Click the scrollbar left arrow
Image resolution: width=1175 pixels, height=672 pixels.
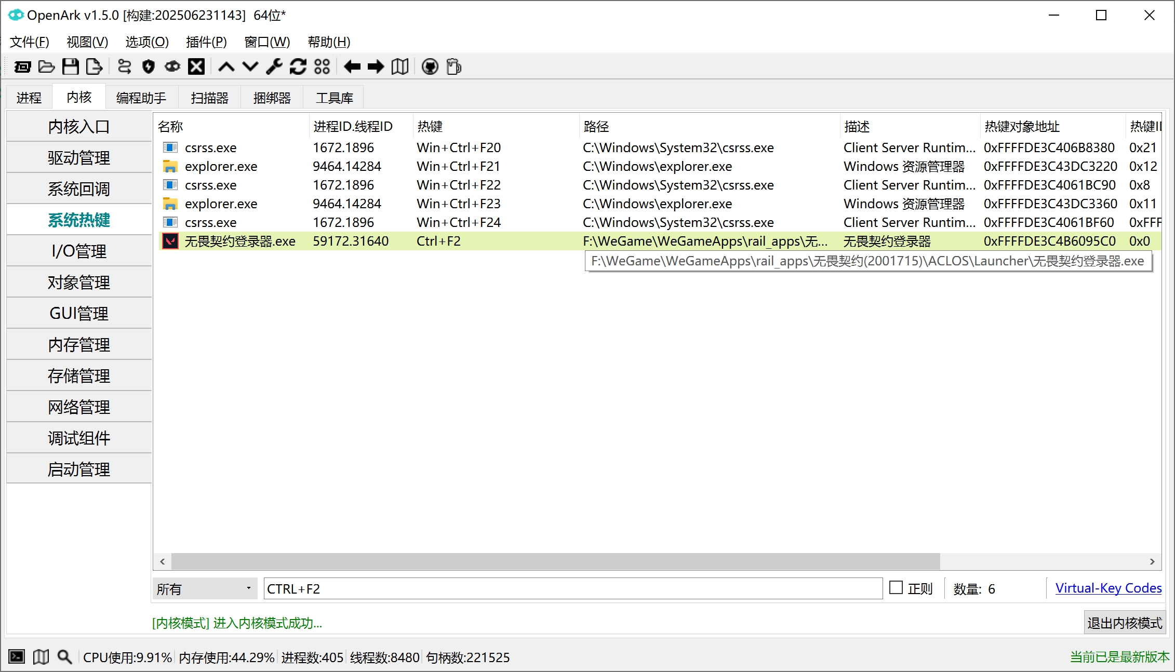tap(163, 561)
